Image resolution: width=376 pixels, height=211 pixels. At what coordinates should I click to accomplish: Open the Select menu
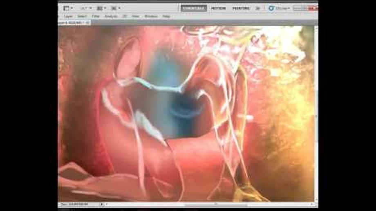tap(82, 16)
